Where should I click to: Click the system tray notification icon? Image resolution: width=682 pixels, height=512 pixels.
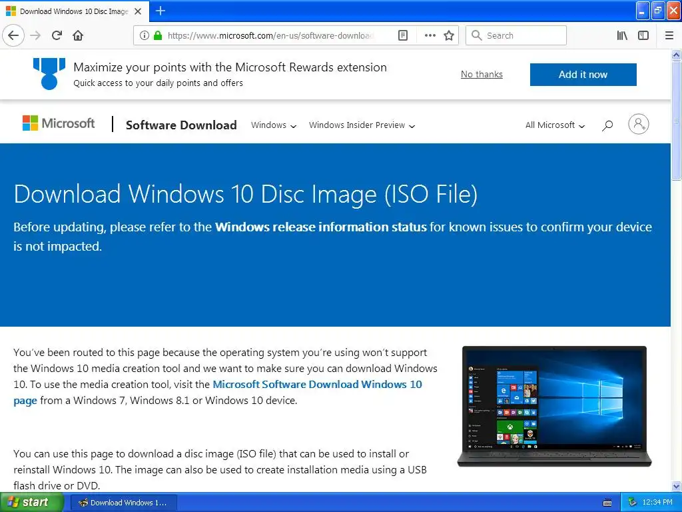pos(633,503)
